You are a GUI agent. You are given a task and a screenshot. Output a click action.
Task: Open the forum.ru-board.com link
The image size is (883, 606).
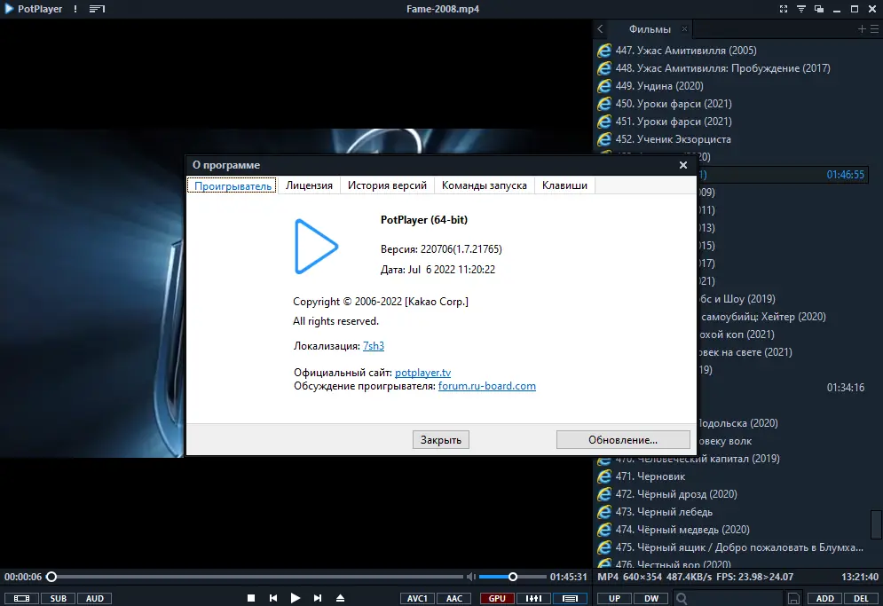point(487,386)
